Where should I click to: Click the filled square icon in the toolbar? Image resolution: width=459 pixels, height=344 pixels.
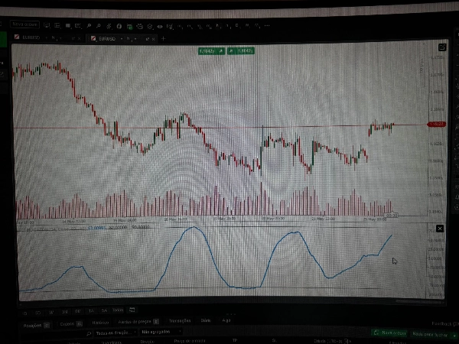68,26
